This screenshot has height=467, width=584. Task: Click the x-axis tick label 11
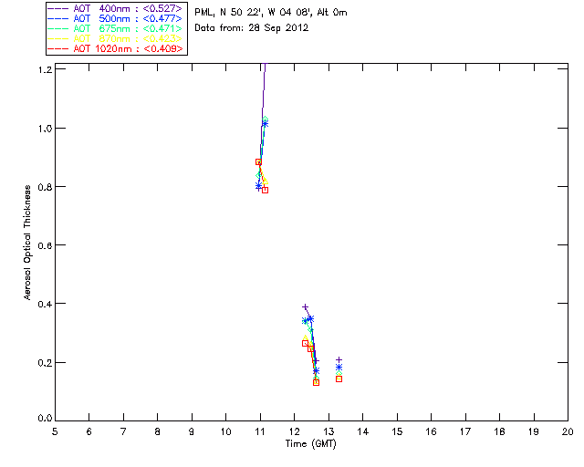[260, 431]
